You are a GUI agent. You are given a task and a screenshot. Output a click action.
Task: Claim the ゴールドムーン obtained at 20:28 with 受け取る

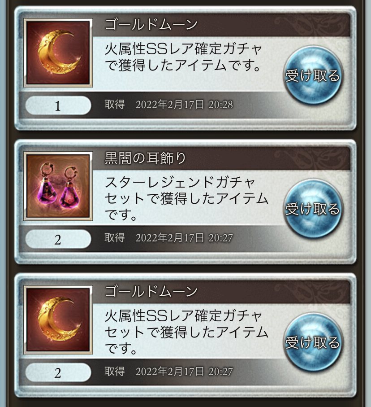[x=313, y=75]
